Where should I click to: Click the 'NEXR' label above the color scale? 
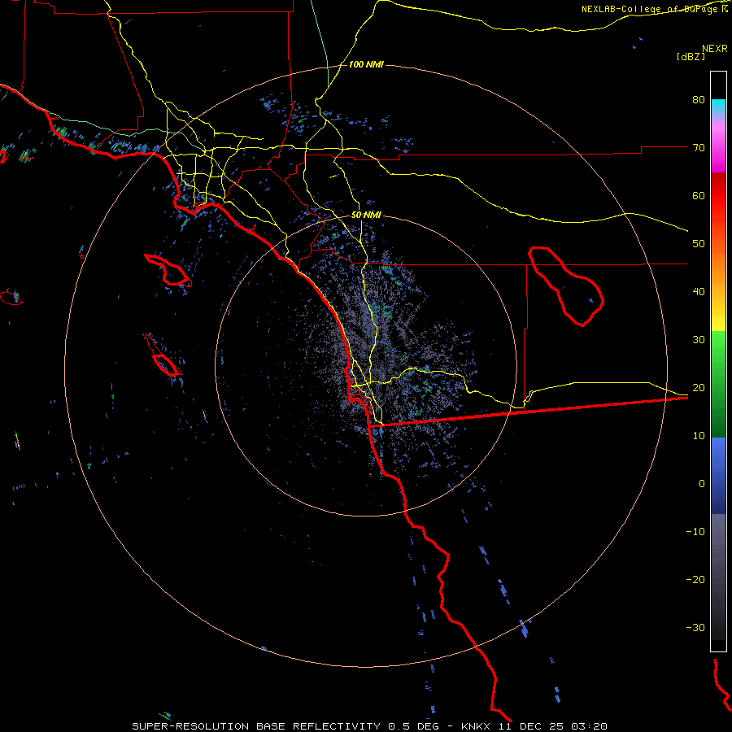point(715,49)
